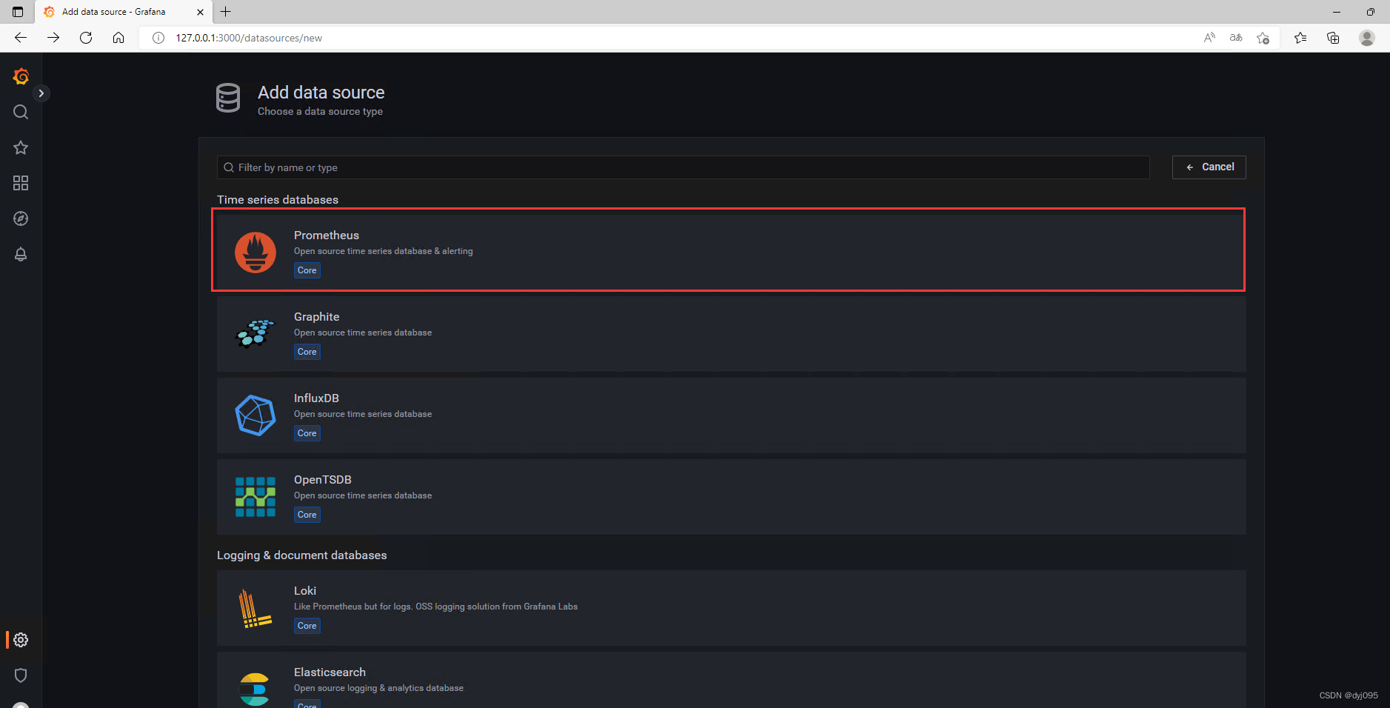
Task: Open the browser home page icon
Action: [118, 38]
